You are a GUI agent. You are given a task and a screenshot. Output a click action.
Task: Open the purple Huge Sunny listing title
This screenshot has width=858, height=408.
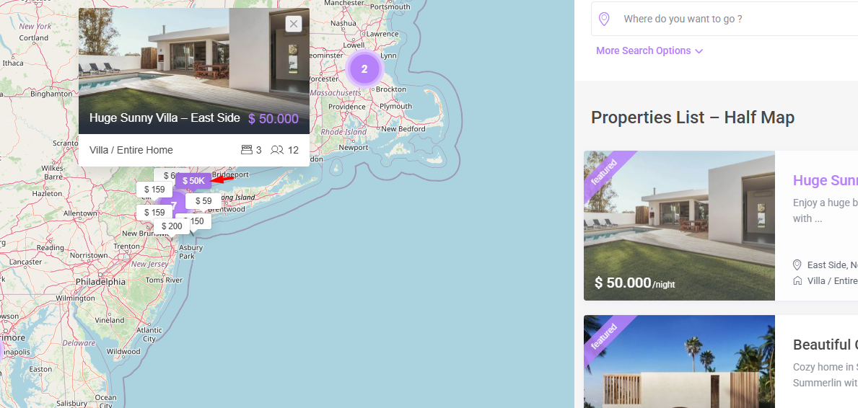pyautogui.click(x=826, y=180)
